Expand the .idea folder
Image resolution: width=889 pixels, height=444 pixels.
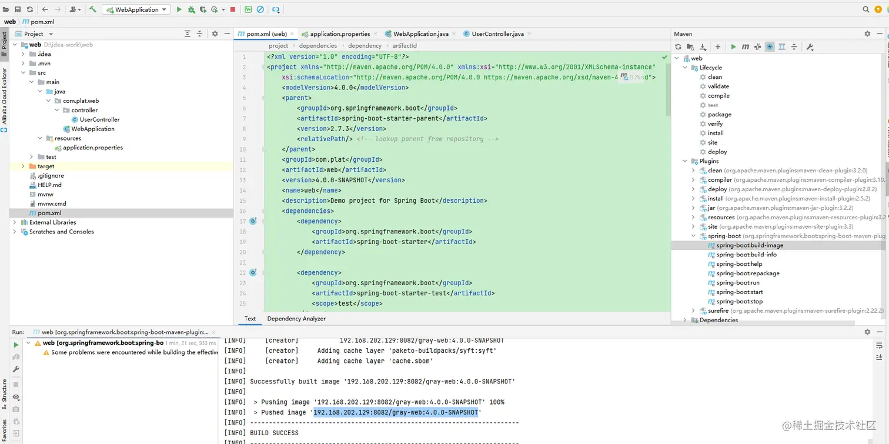point(23,54)
